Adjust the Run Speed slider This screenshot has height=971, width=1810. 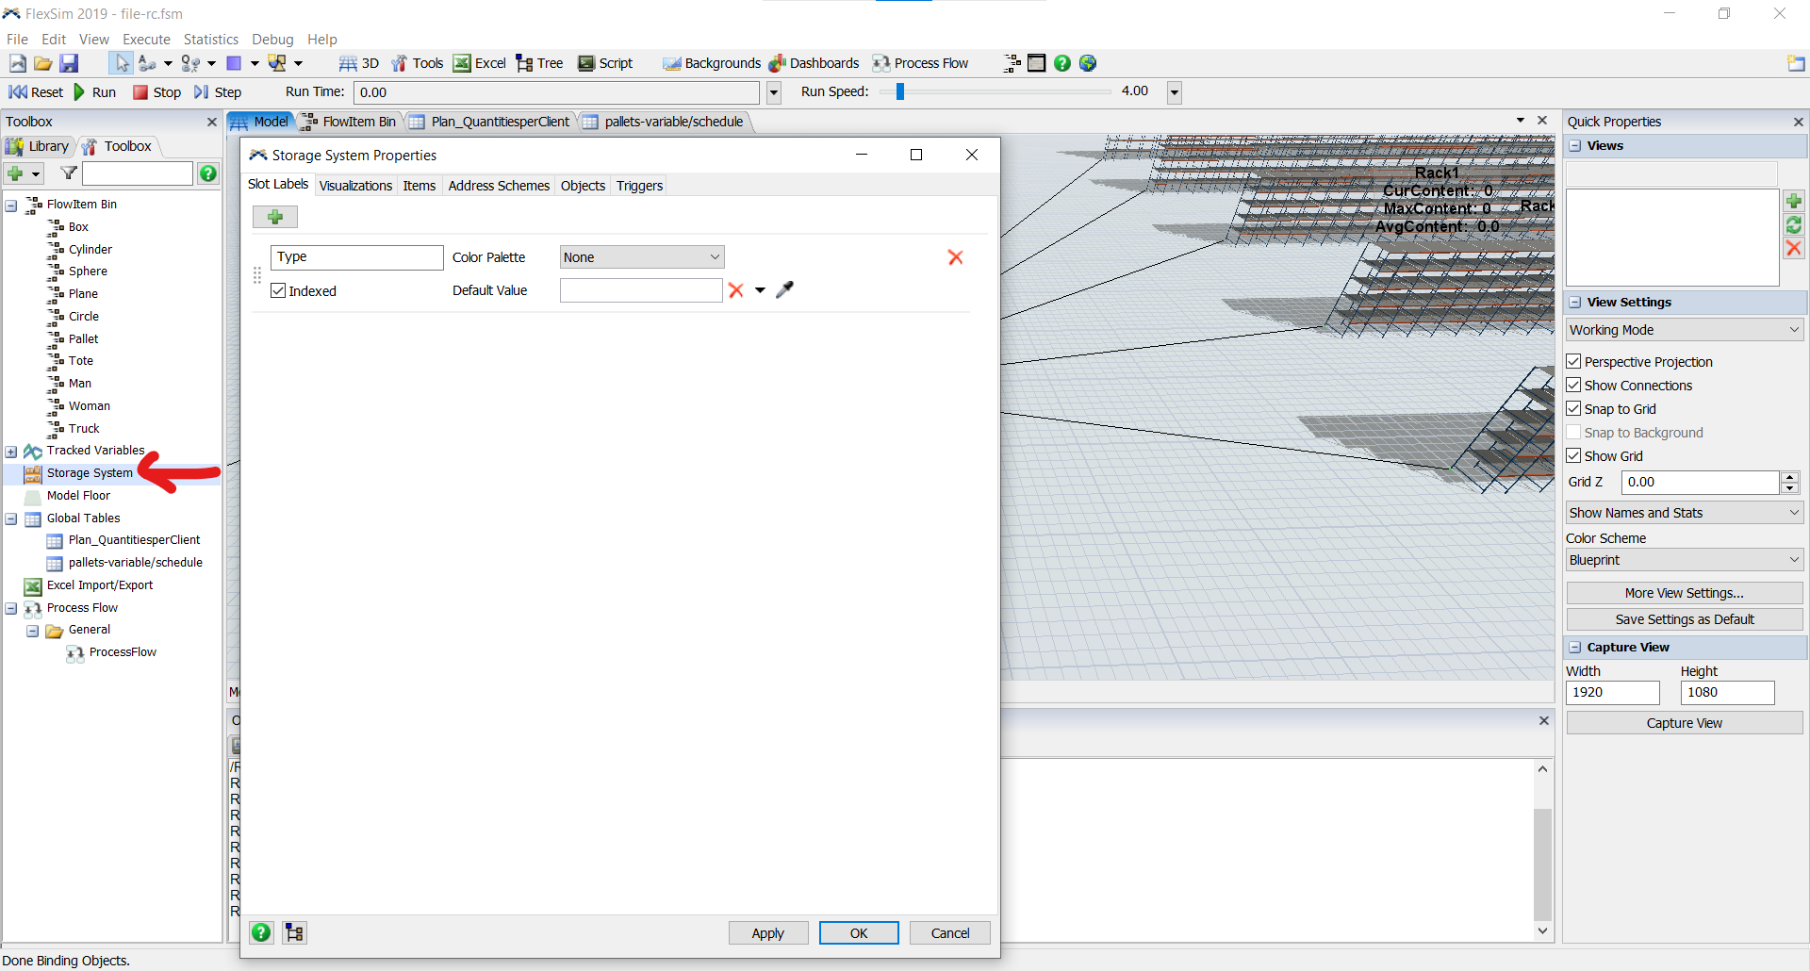900,91
